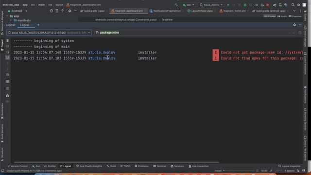Click the 'Could not find apks' error message
Screen dimensions: 311x175
click(x=262, y=58)
